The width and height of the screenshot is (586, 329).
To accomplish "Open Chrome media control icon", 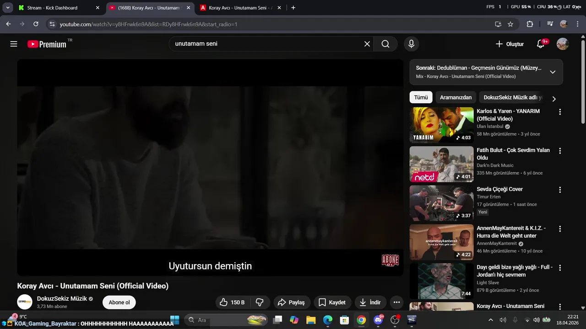I will 550,24.
